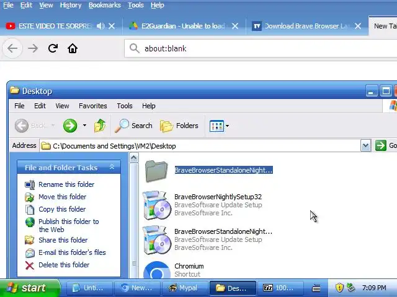The width and height of the screenshot is (397, 297).
Task: Click Publish this folder to the Web
Action: (x=69, y=225)
